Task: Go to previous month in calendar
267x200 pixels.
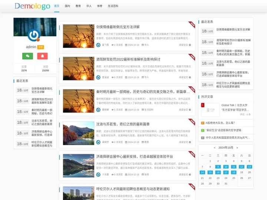Action: [214, 147]
